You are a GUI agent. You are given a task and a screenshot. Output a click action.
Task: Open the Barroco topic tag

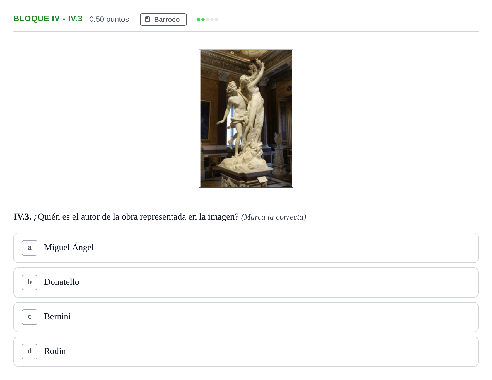(163, 20)
